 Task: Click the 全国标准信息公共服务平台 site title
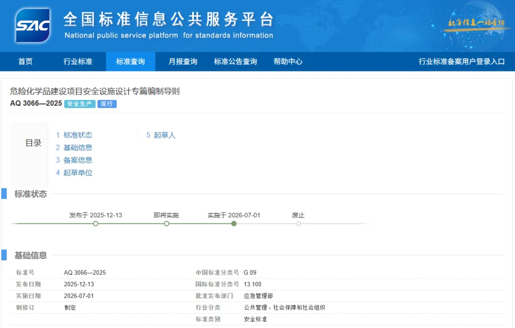tap(168, 19)
